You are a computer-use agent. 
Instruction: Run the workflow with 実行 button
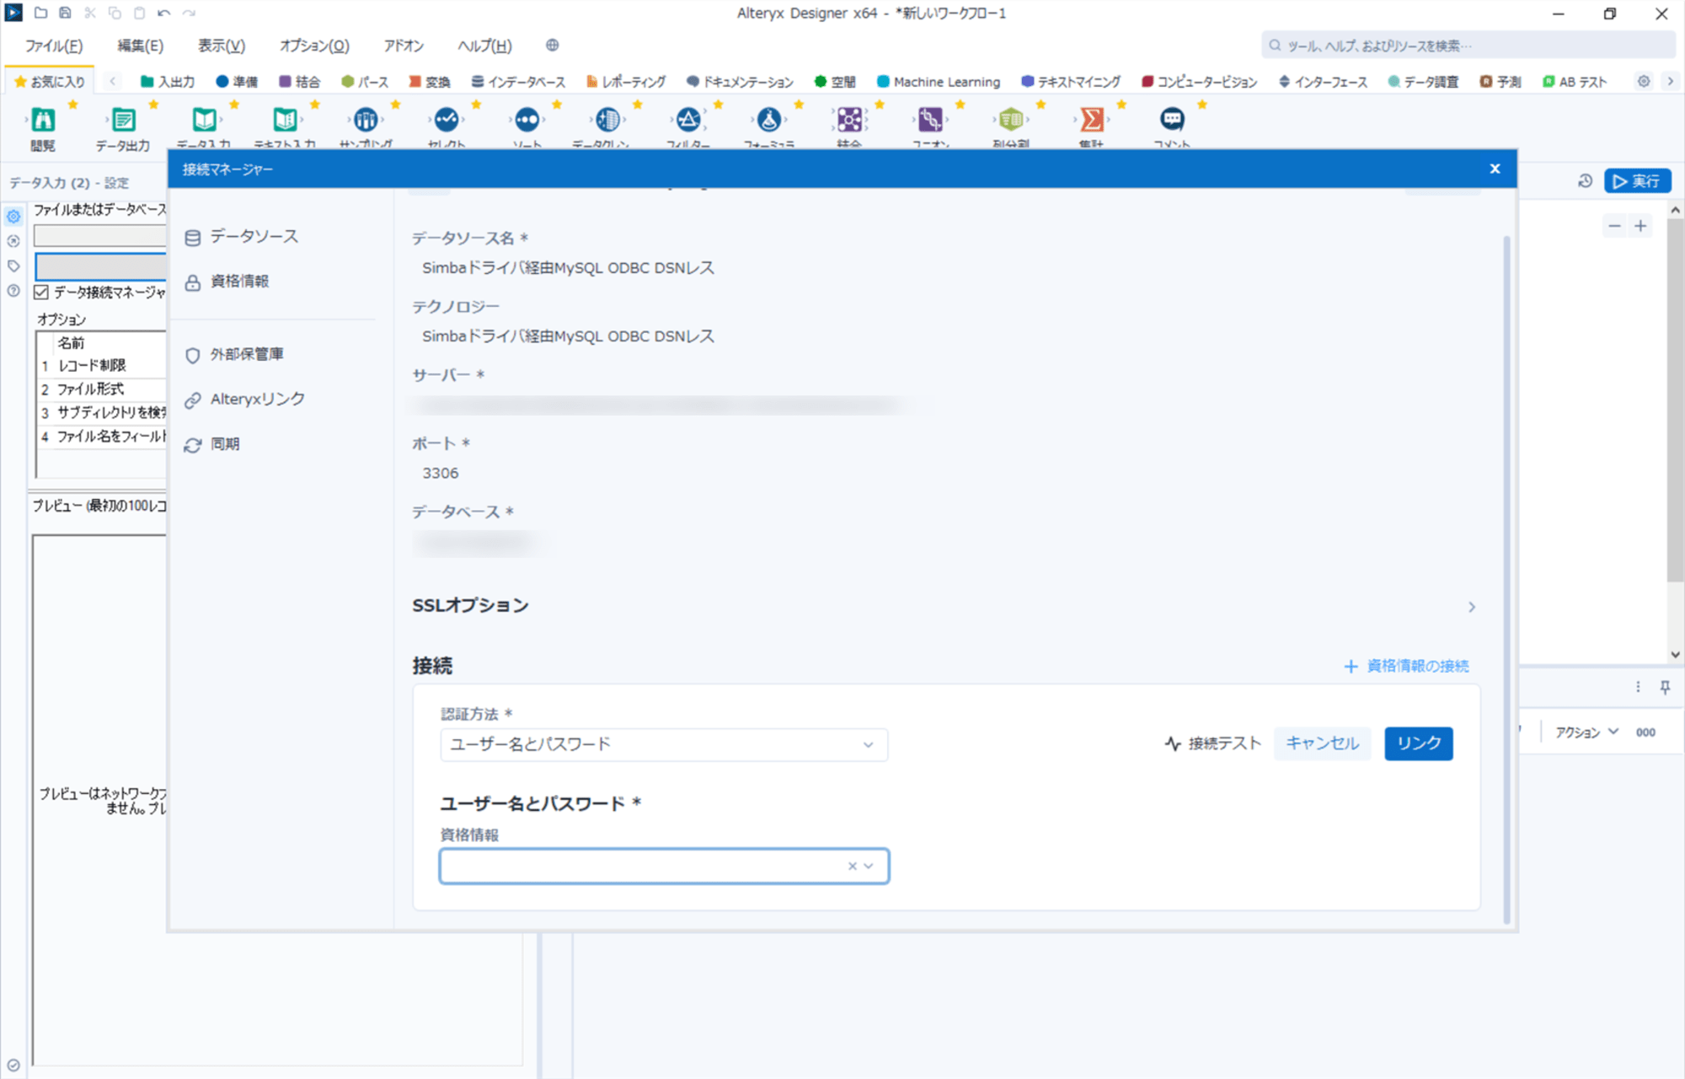(x=1637, y=180)
